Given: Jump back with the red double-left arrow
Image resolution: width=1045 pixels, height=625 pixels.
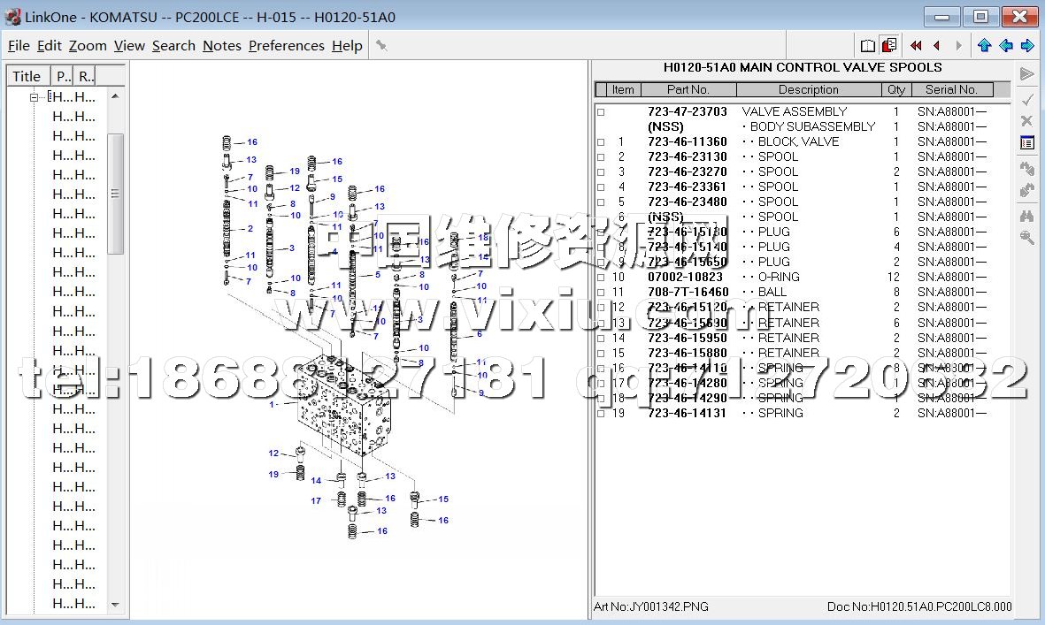Looking at the screenshot, I should (916, 46).
